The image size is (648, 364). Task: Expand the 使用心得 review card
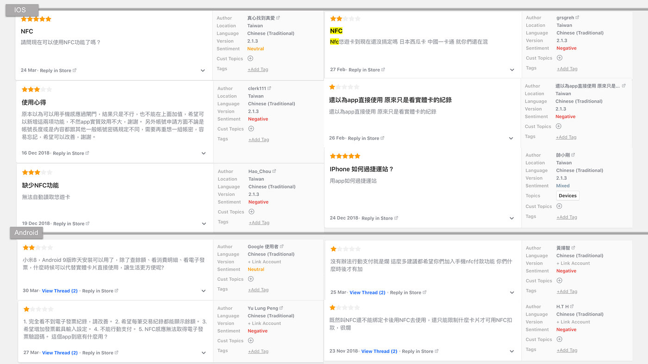(x=203, y=153)
